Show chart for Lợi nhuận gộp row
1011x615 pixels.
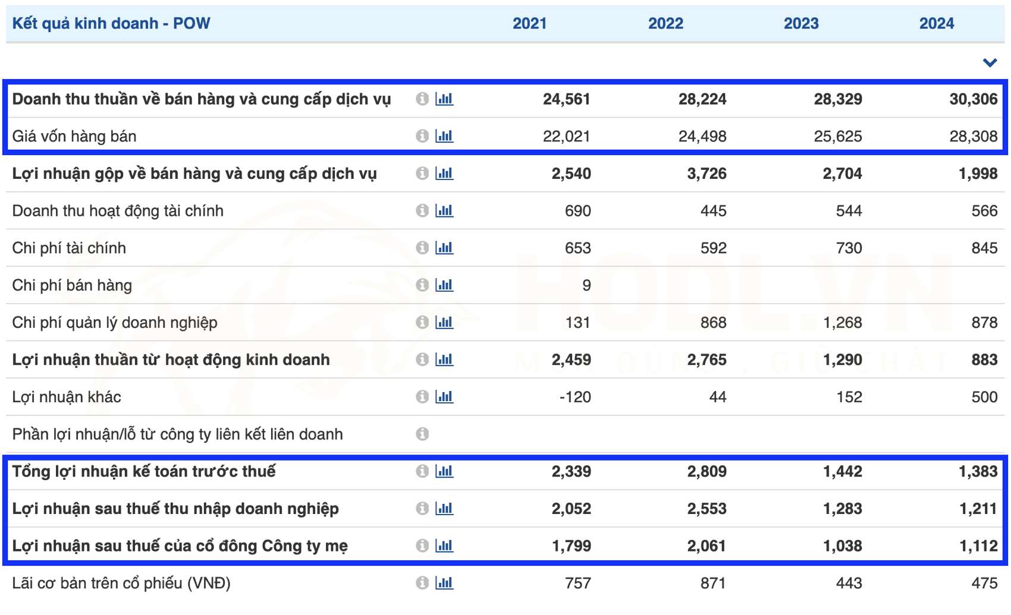444,174
